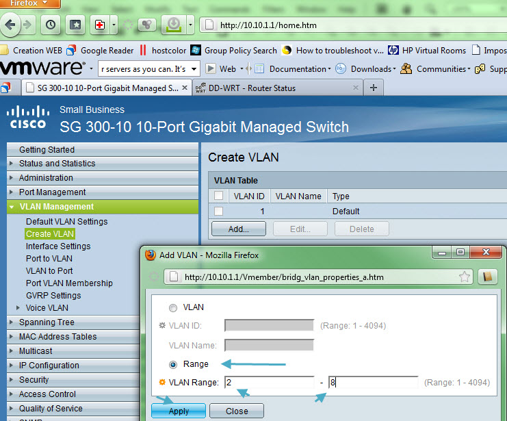Image resolution: width=507 pixels, height=421 pixels.
Task: Select the Range radio button
Action: [173, 365]
